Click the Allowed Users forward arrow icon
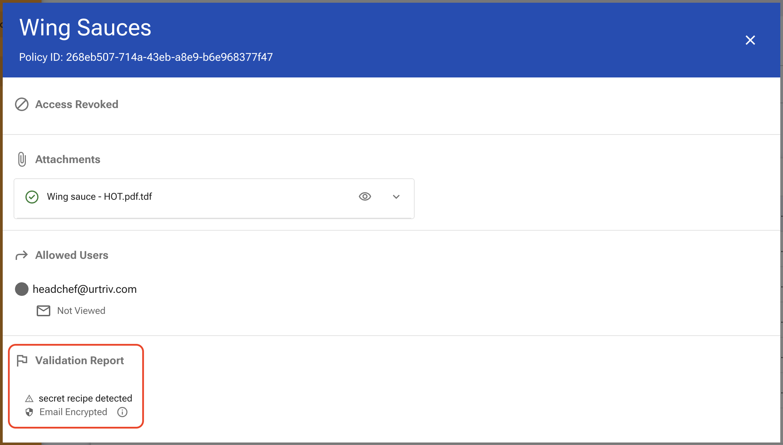This screenshot has width=783, height=445. pos(21,255)
